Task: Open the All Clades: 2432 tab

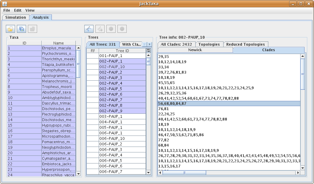Action: (x=176, y=44)
